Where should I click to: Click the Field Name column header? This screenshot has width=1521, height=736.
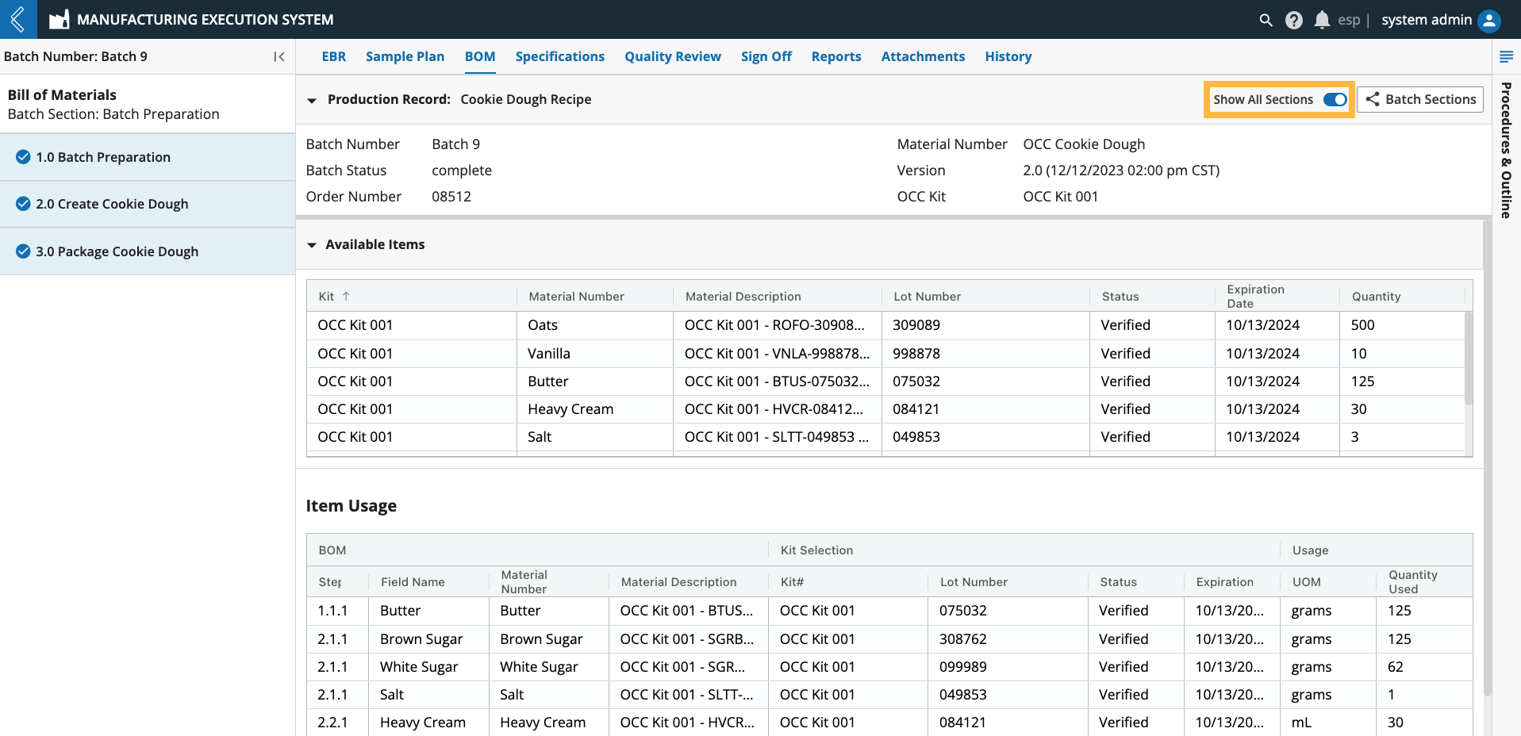pos(413,582)
